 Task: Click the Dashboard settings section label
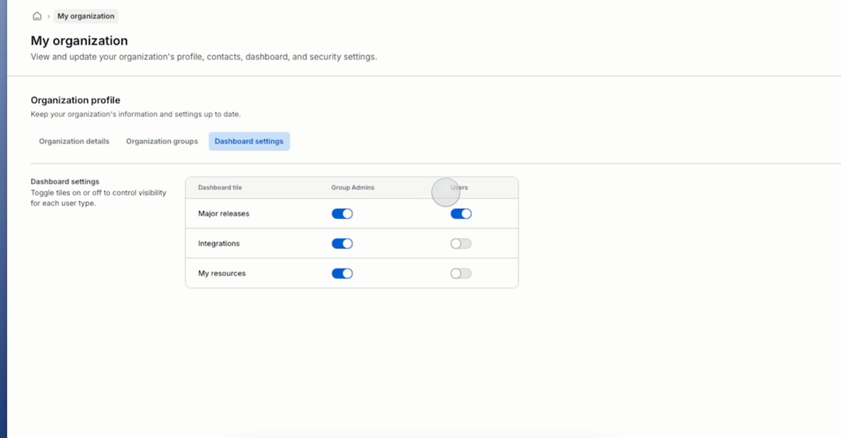pyautogui.click(x=65, y=181)
